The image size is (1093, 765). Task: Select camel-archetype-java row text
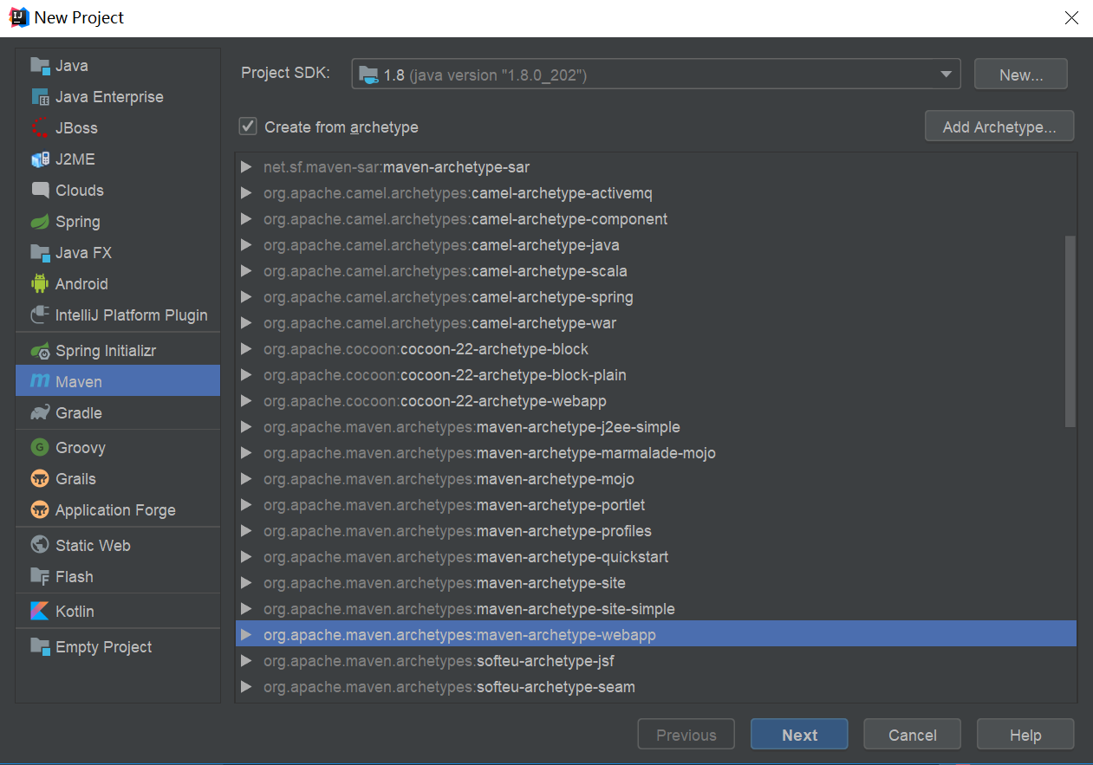(441, 245)
